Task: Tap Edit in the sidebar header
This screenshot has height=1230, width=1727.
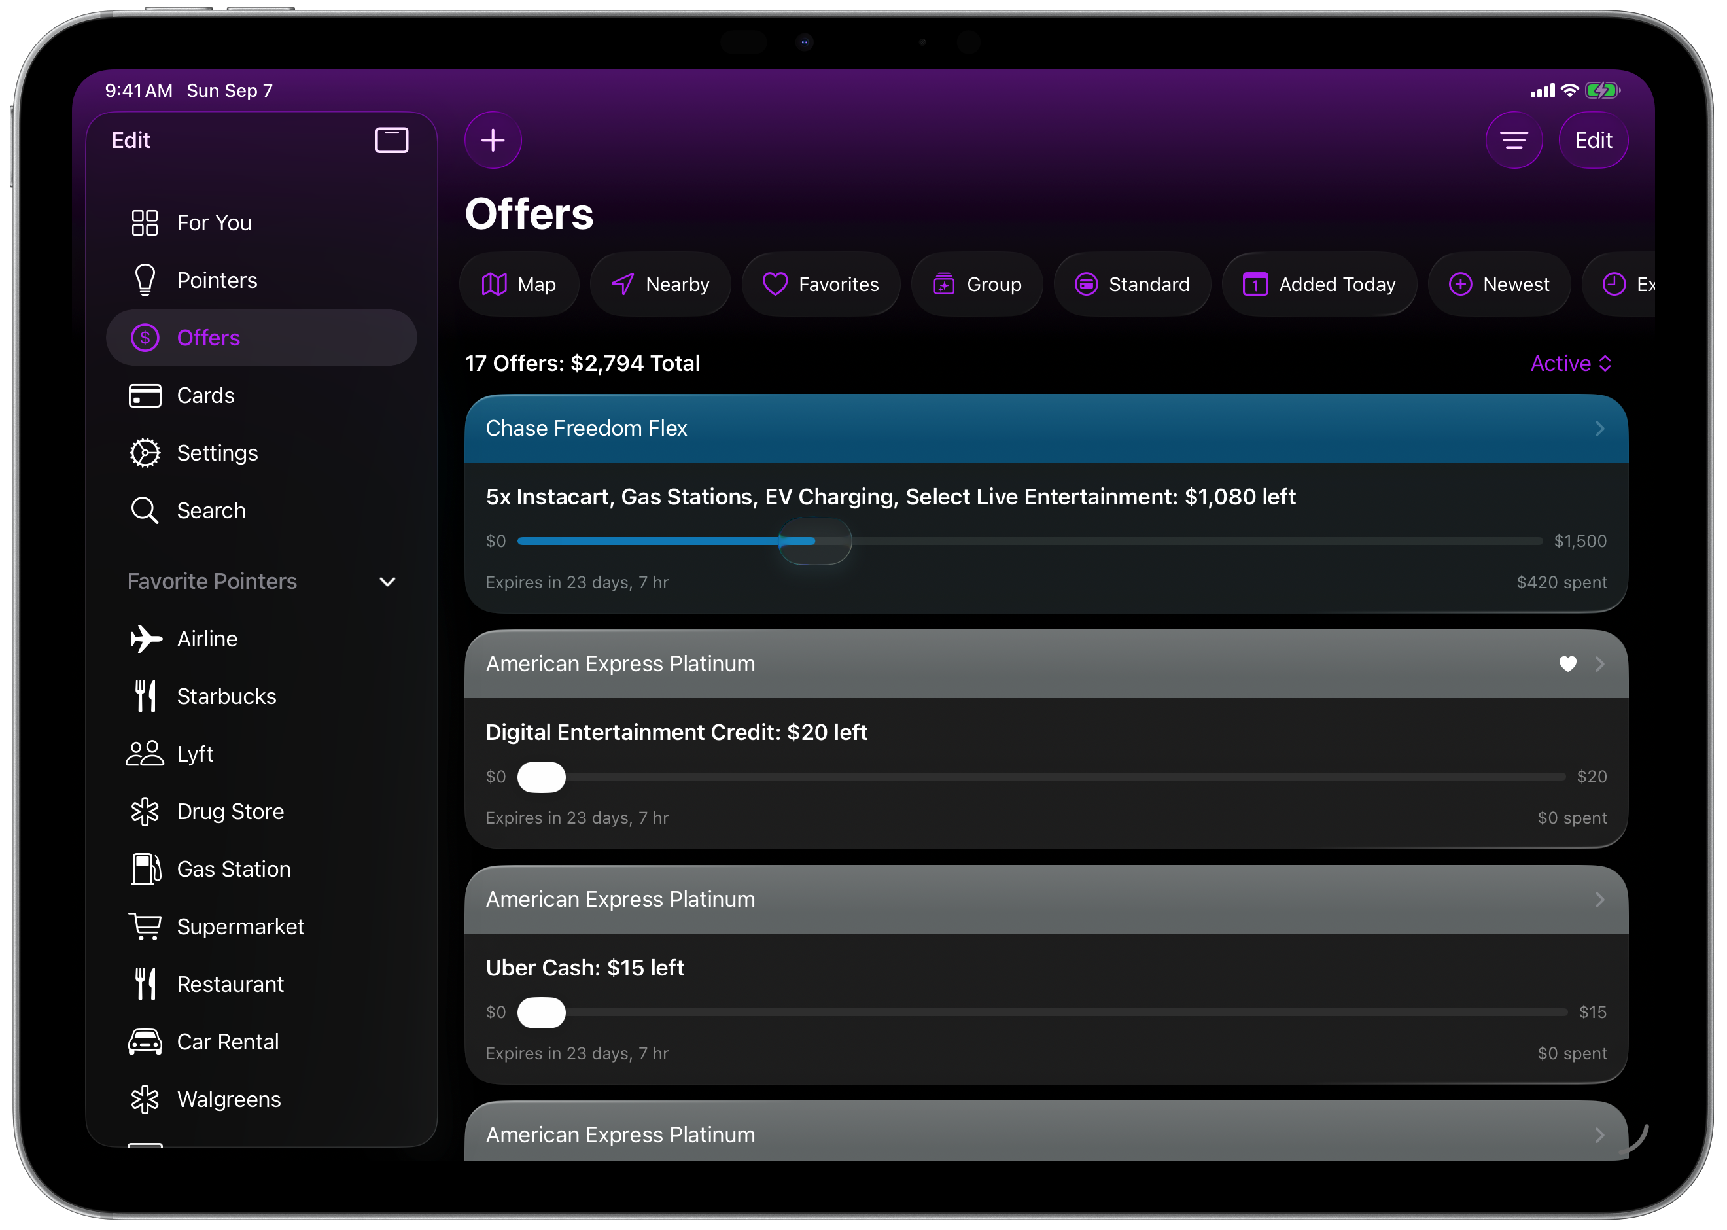Action: coord(131,140)
